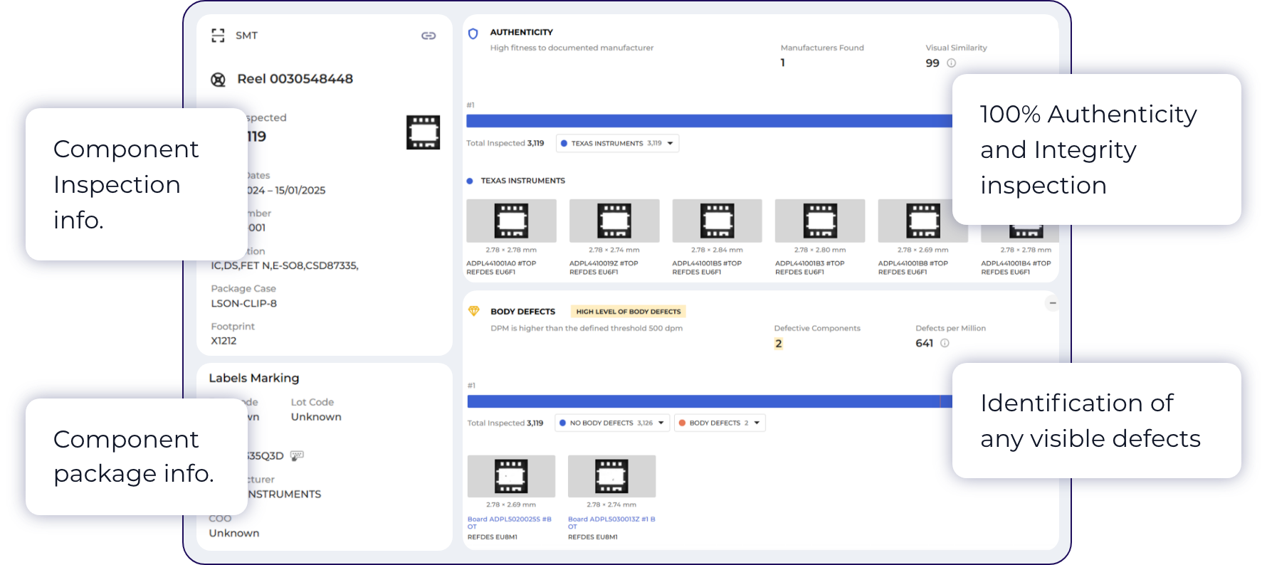Click the reel icon beside Reel 0030548448
Screen dimensions: 1267x565
click(x=219, y=80)
